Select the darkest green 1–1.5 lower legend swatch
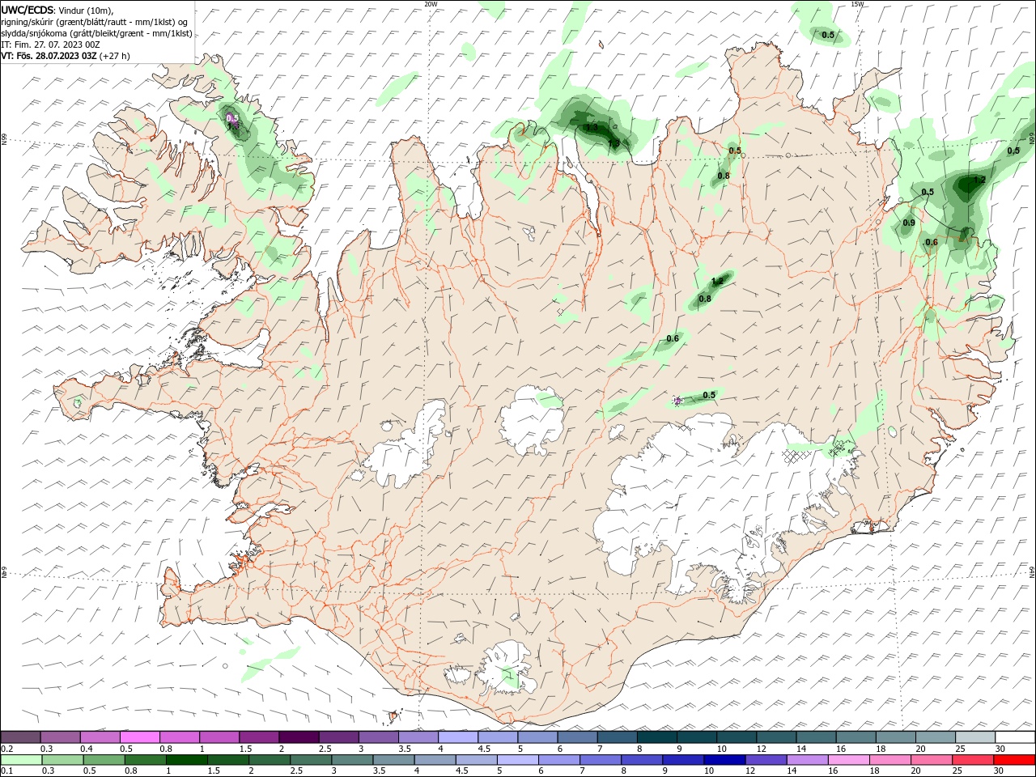This screenshot has height=777, width=1036. [187, 760]
